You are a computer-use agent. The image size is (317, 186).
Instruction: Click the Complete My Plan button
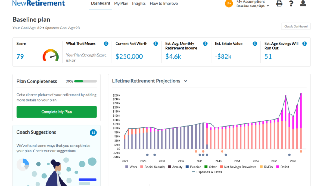56,112
